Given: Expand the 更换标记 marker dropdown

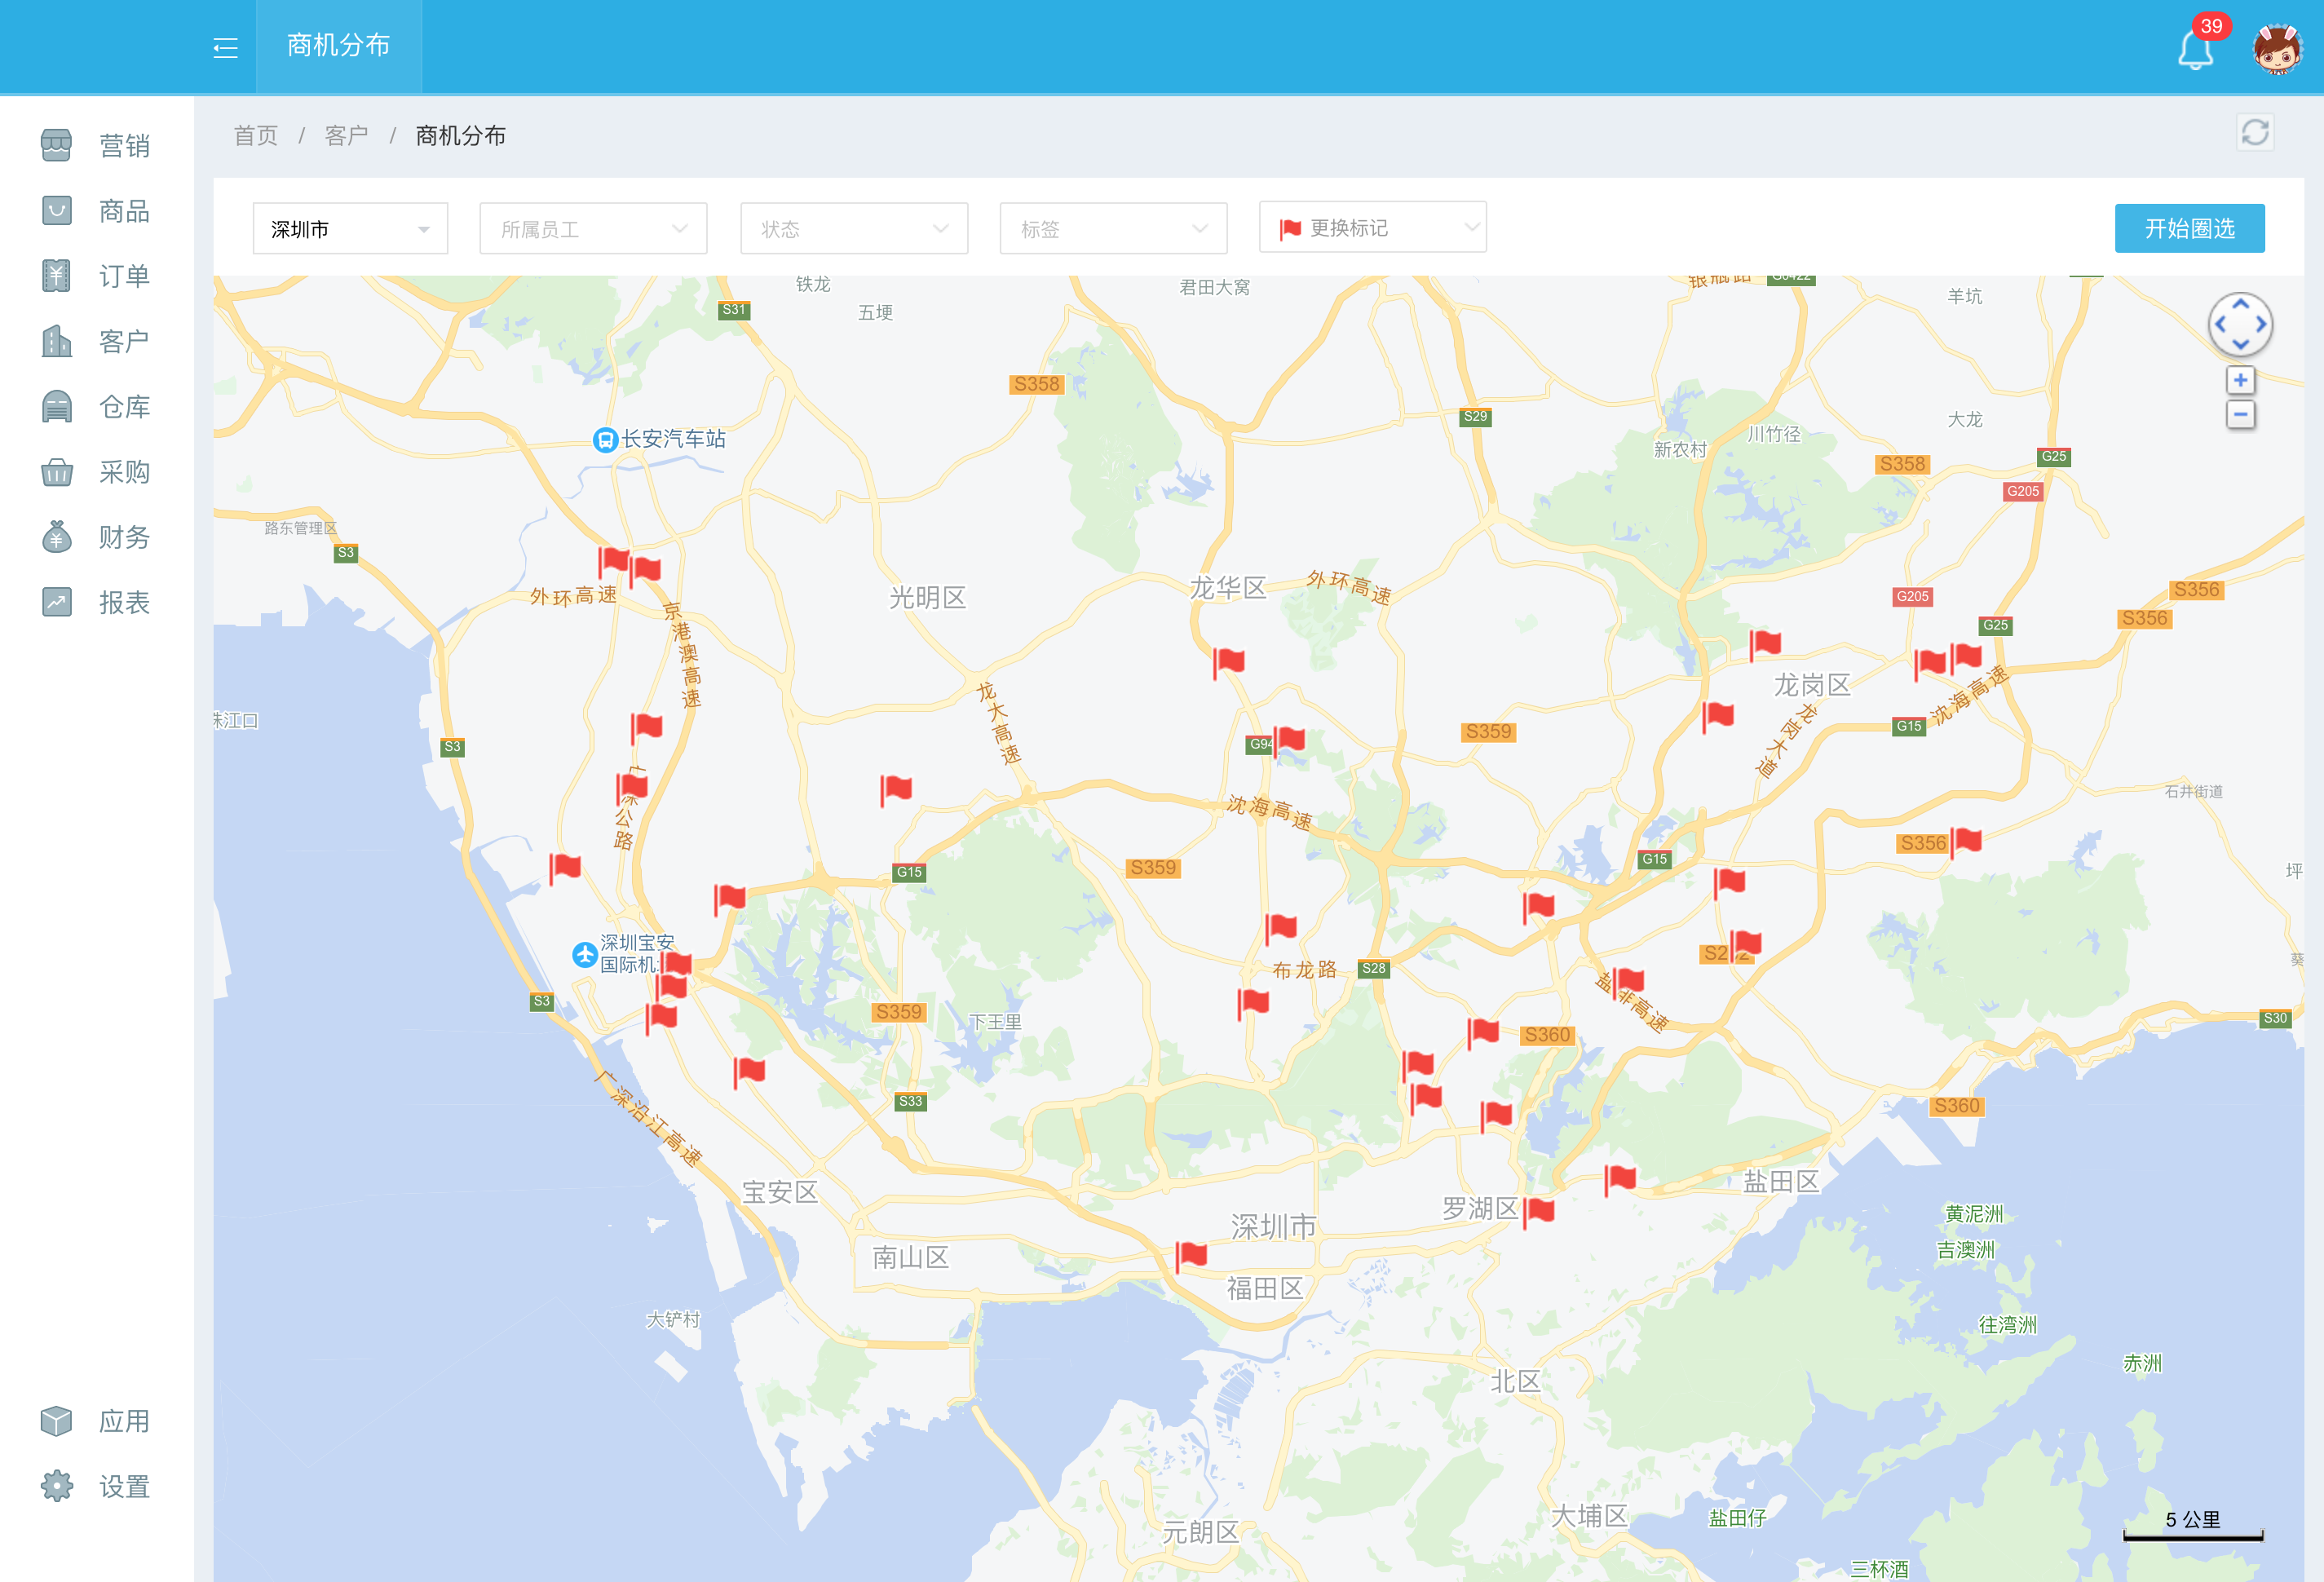Looking at the screenshot, I should point(1372,228).
